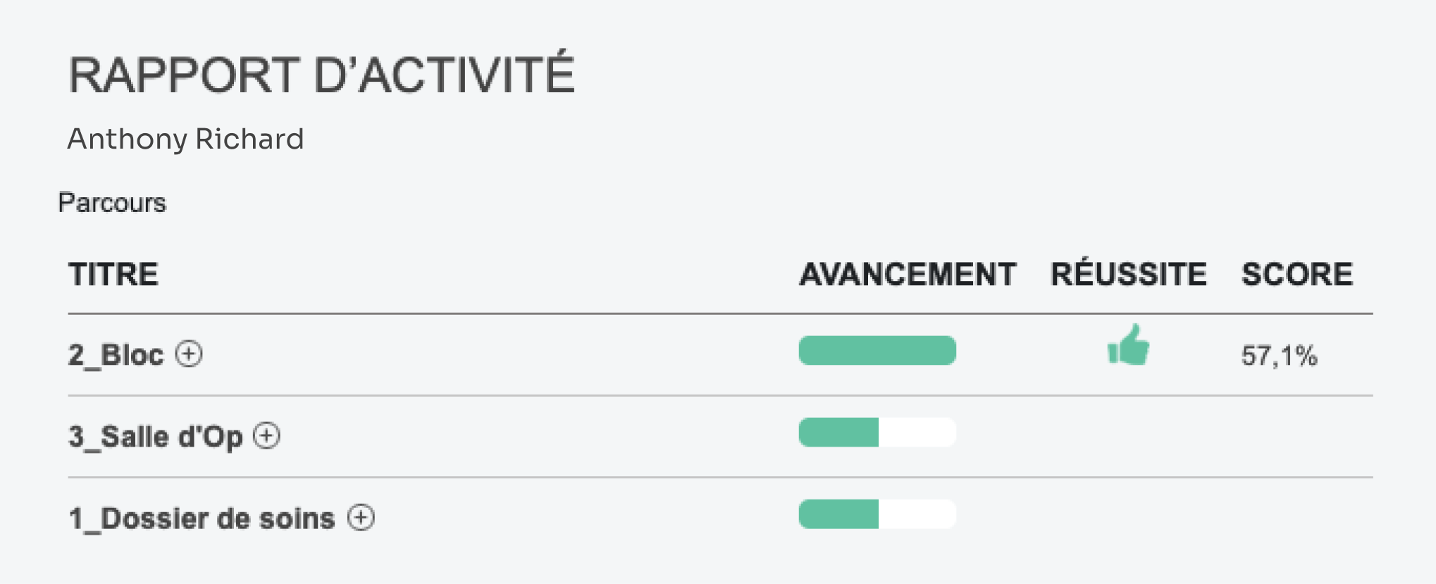Open the 2_Bloc course title
The image size is (1436, 584).
click(x=116, y=354)
